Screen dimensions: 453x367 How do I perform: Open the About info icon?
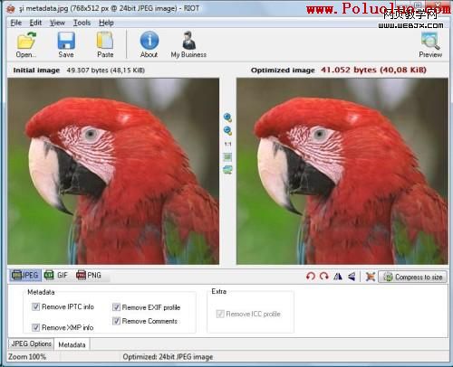149,40
